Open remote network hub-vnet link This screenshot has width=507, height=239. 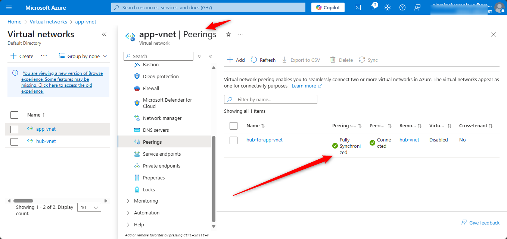409,140
